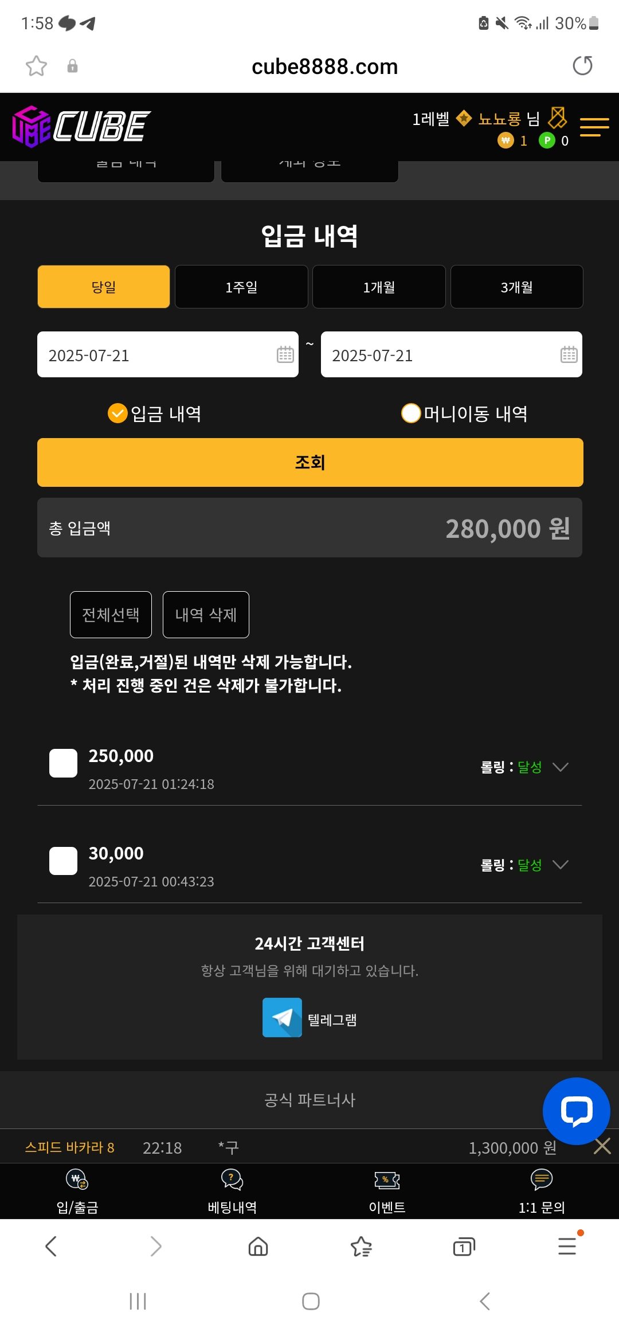
Task: Open the 1:1 문의 inquiry icon
Action: pos(542,1180)
